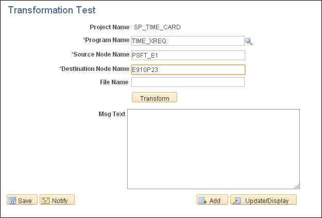Click the floppy disk icon on Save
This screenshot has height=218, width=322.
pos(12,201)
